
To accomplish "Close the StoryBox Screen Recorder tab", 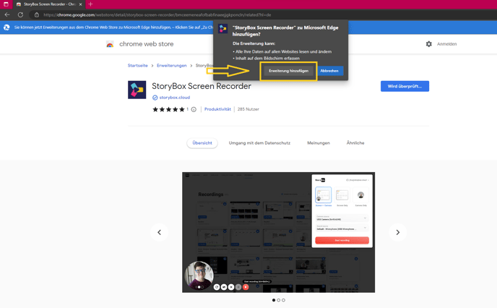I will 80,4.
